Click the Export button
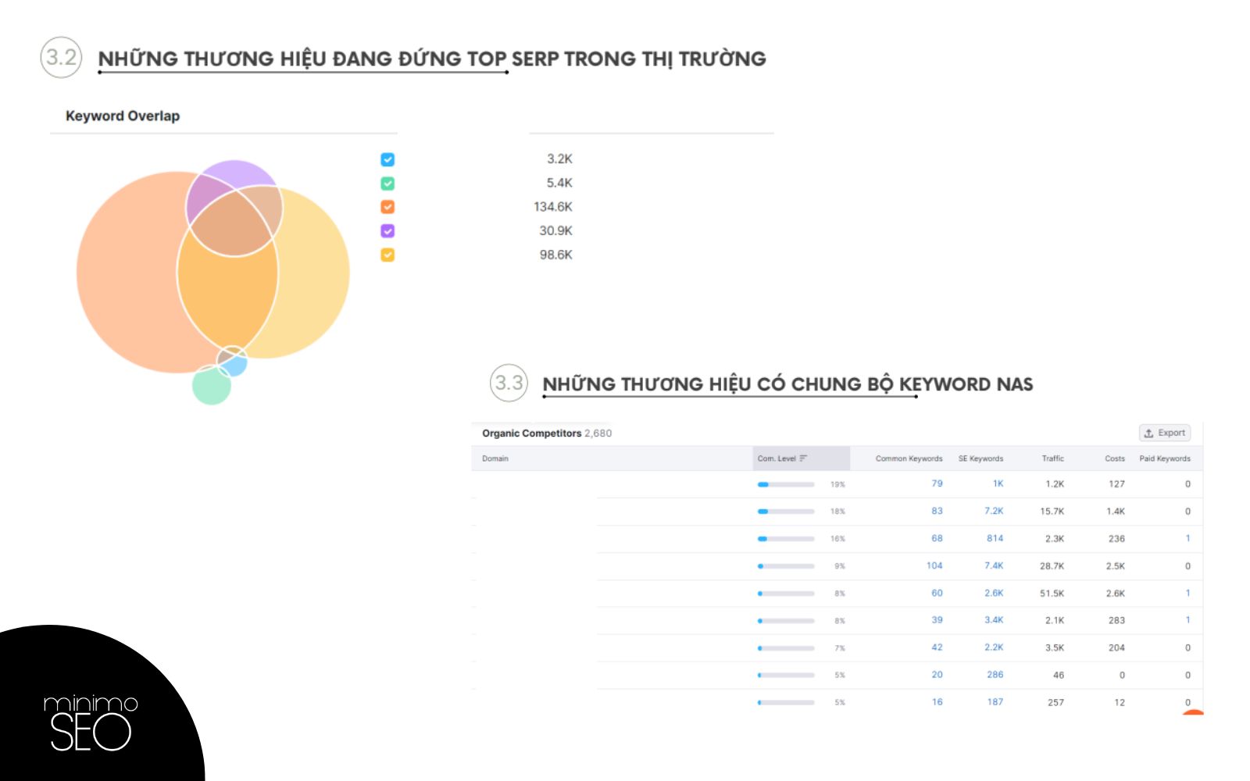This screenshot has width=1250, height=781. pyautogui.click(x=1165, y=433)
